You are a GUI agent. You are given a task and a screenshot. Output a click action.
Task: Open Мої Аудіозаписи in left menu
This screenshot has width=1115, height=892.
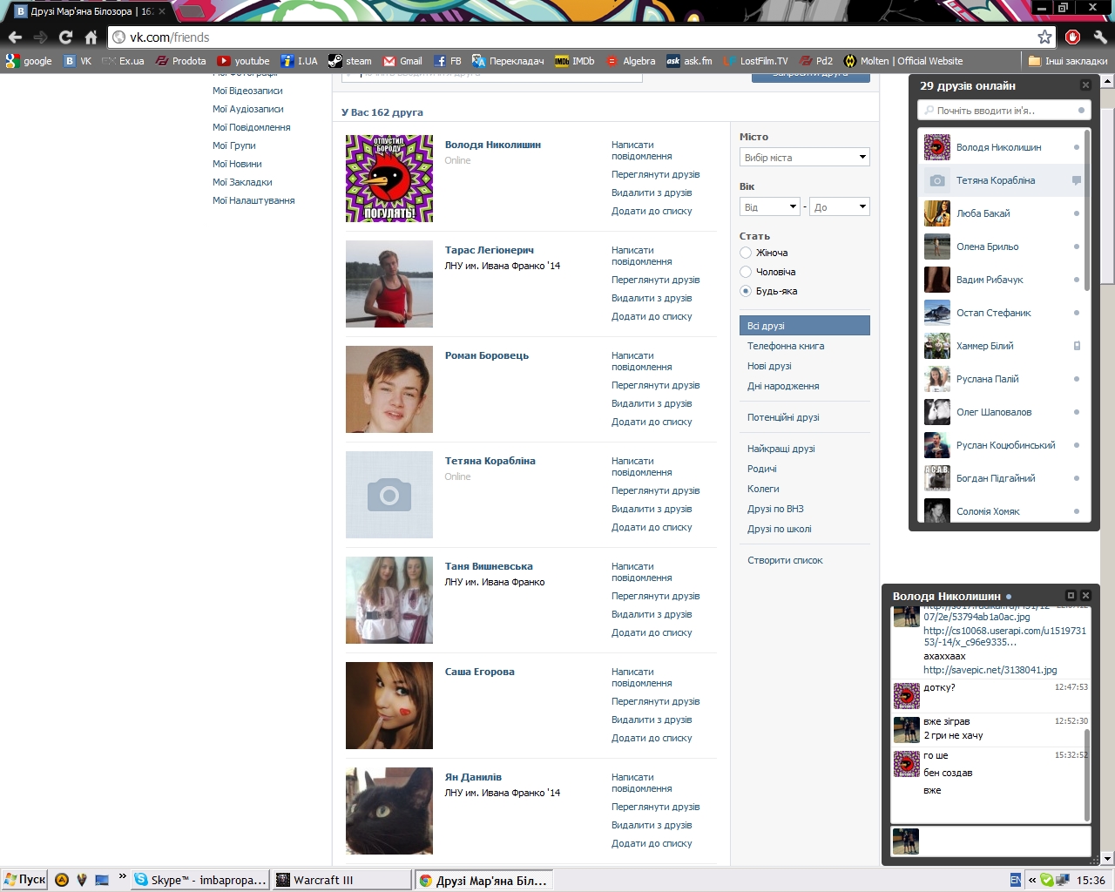coord(248,109)
